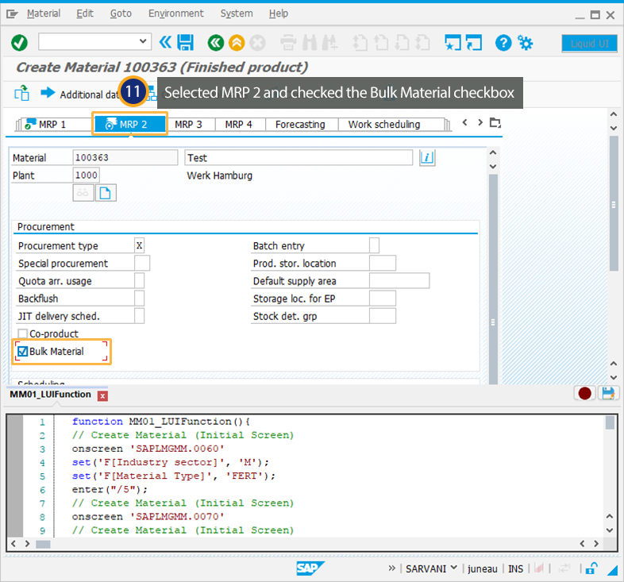
Task: Expand the SARVANI system dropdown in status bar
Action: [453, 568]
